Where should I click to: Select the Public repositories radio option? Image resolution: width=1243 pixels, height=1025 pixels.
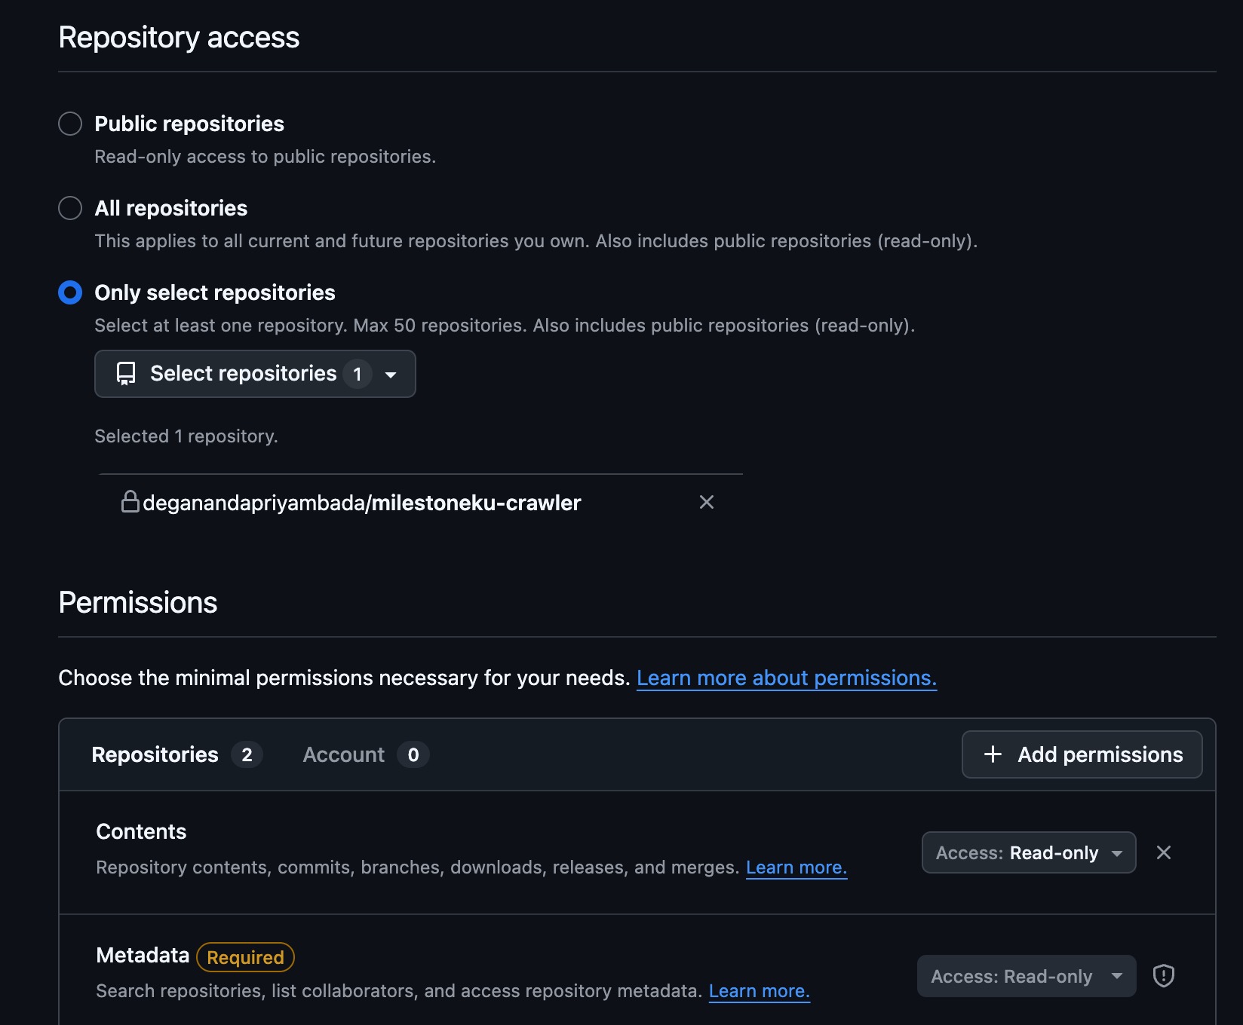[70, 124]
